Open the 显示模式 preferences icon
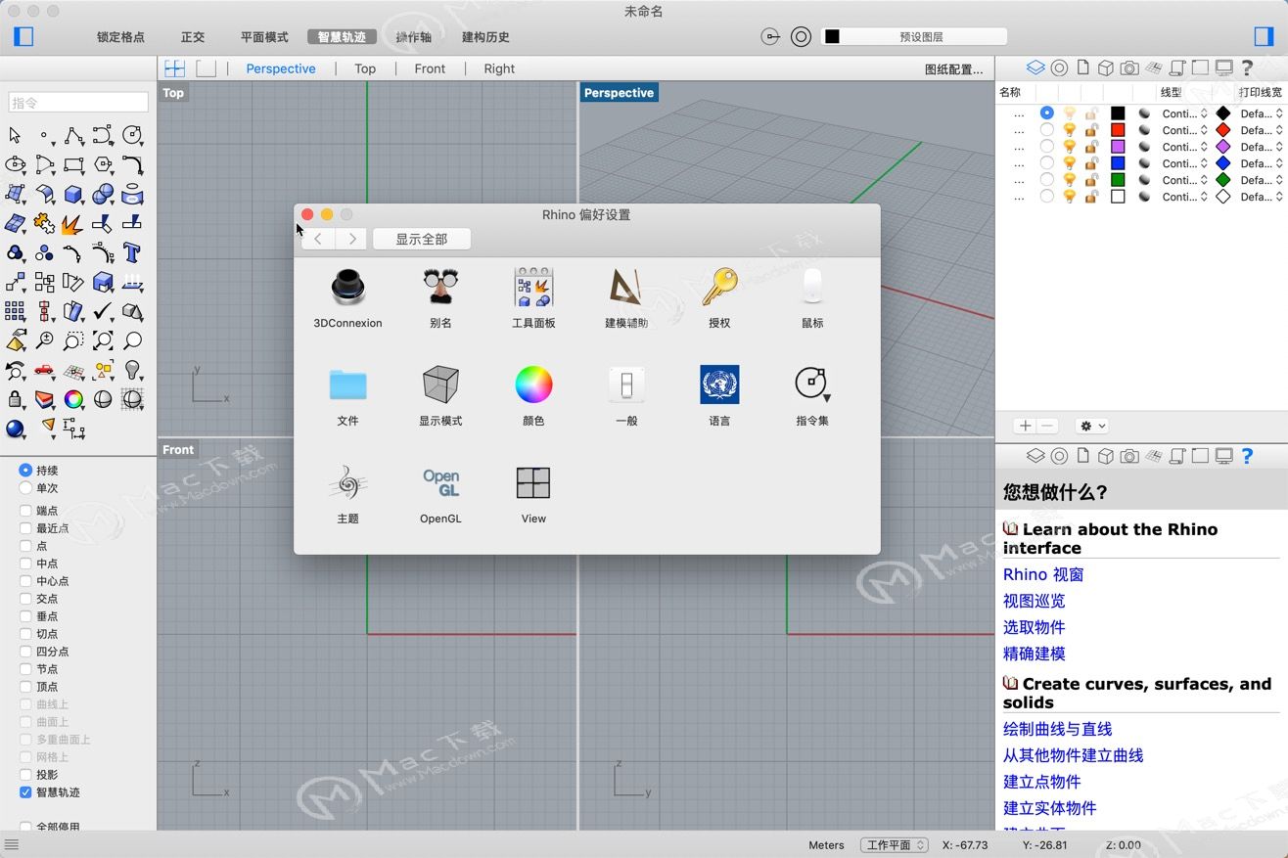This screenshot has height=858, width=1288. click(x=440, y=384)
